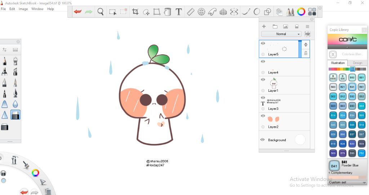This screenshot has height=195, width=369.
Task: Click the Colorless Blender button
Action: (333, 54)
